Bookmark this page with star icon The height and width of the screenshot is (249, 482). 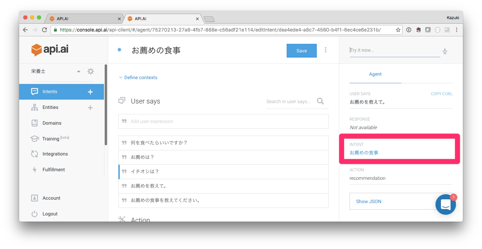(398, 30)
